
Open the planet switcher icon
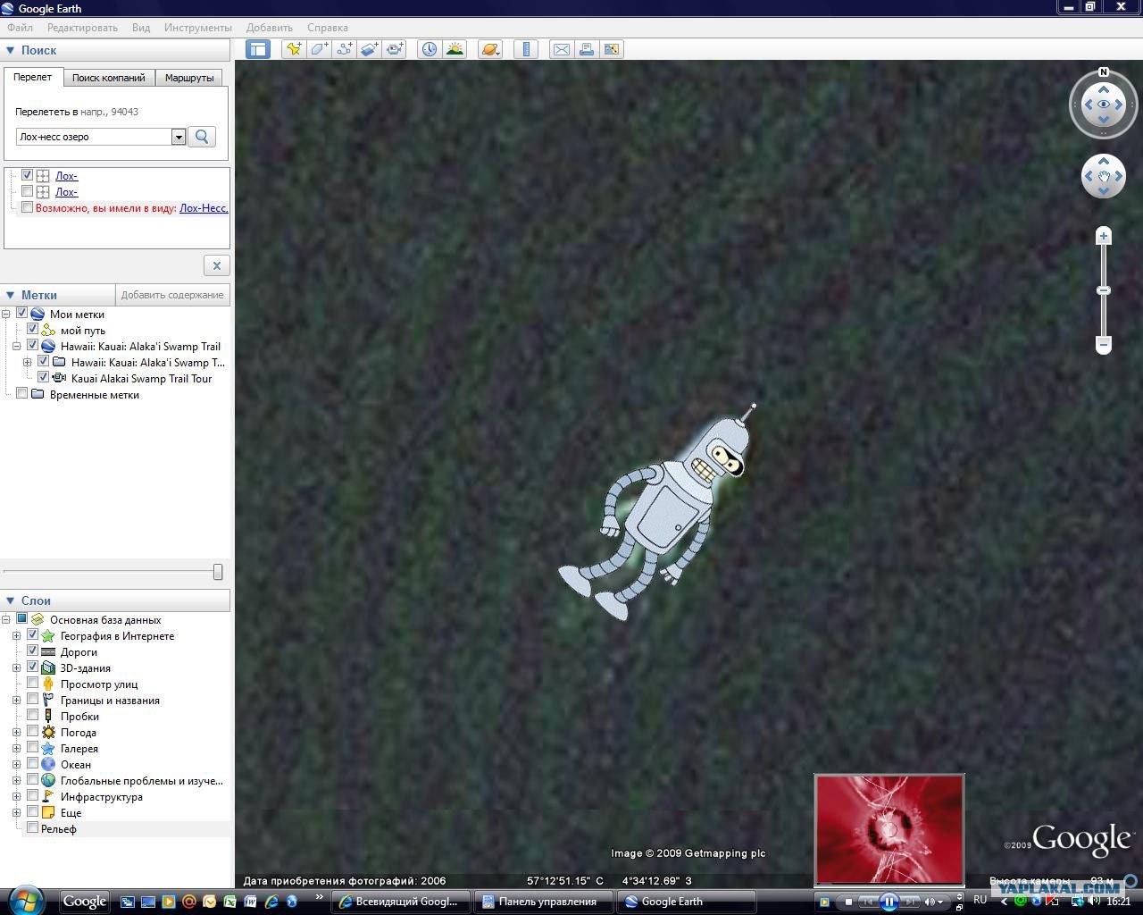pos(490,49)
